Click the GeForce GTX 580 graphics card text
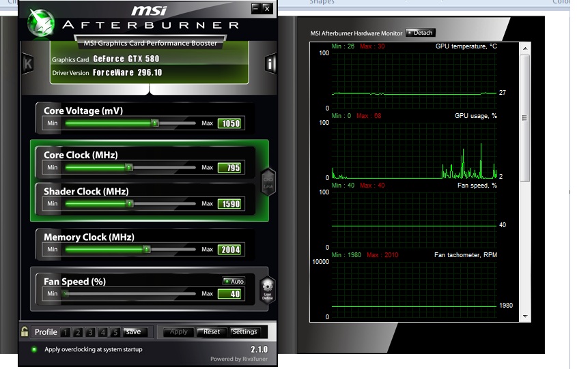Viewport: 577px width, 369px height. click(126, 59)
